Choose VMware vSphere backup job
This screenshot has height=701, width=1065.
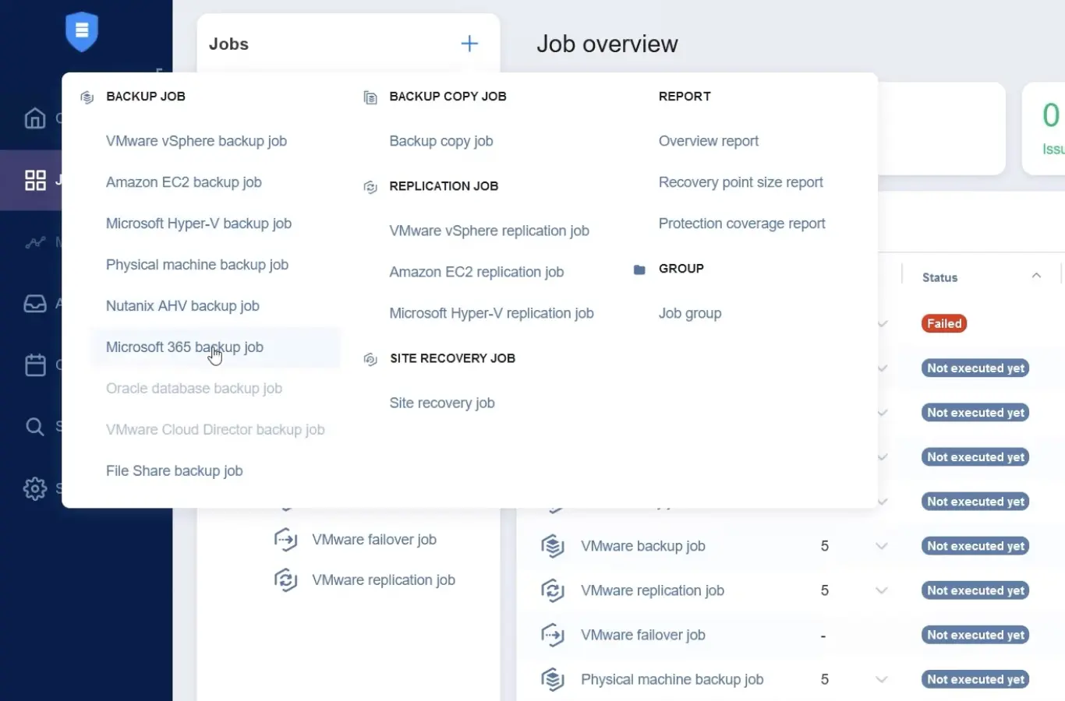[196, 141]
